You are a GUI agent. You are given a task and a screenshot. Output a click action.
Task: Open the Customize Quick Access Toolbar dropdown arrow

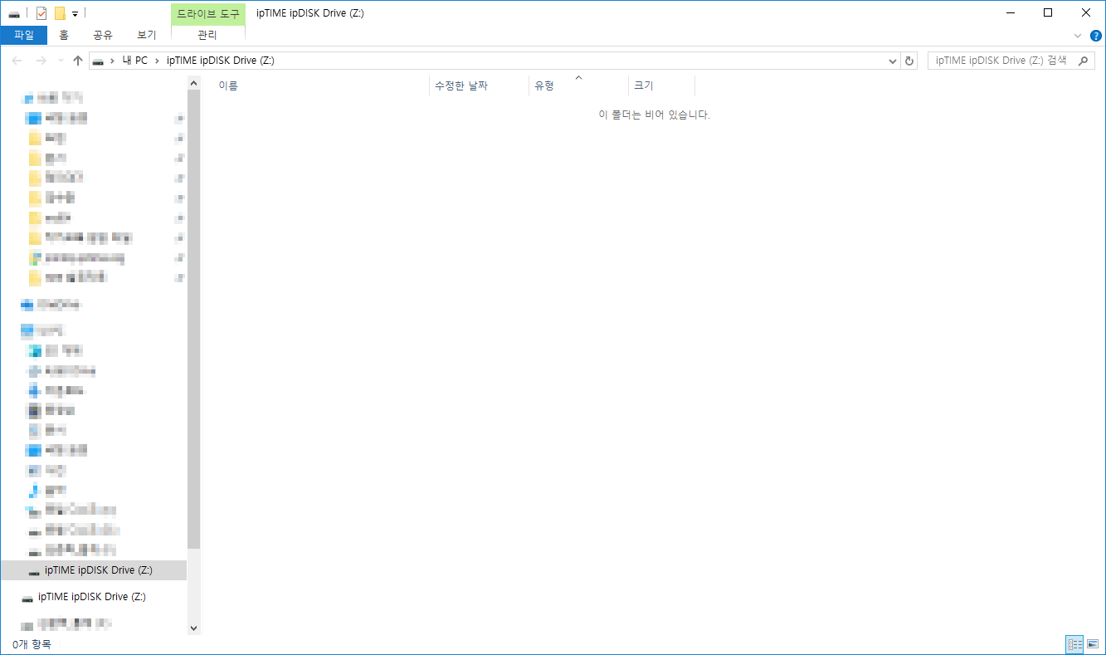(75, 14)
